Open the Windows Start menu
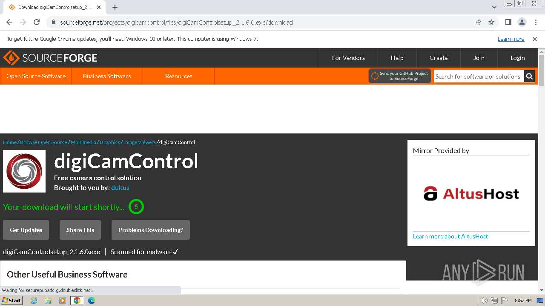The height and width of the screenshot is (306, 545). pyautogui.click(x=12, y=300)
